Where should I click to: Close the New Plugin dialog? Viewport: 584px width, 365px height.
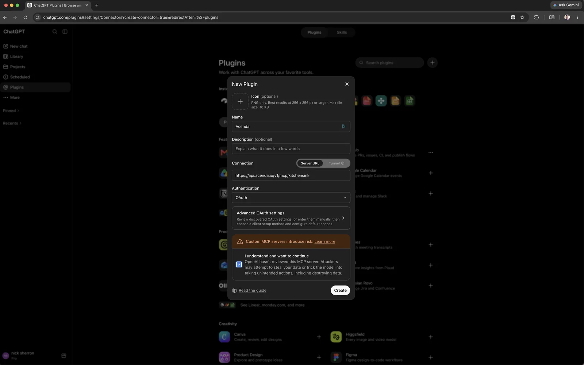coord(347,84)
